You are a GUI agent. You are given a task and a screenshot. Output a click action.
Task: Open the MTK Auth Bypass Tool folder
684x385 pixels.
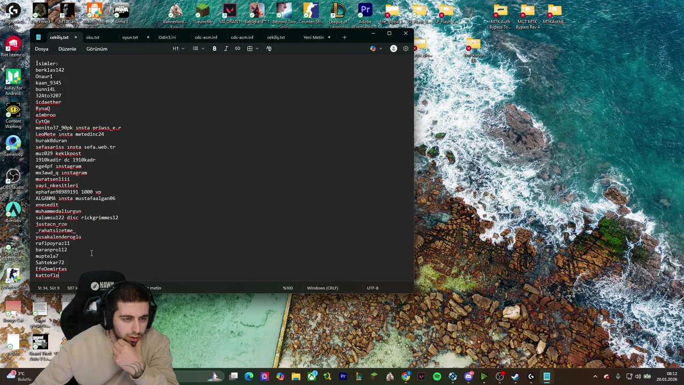pyautogui.click(x=500, y=16)
